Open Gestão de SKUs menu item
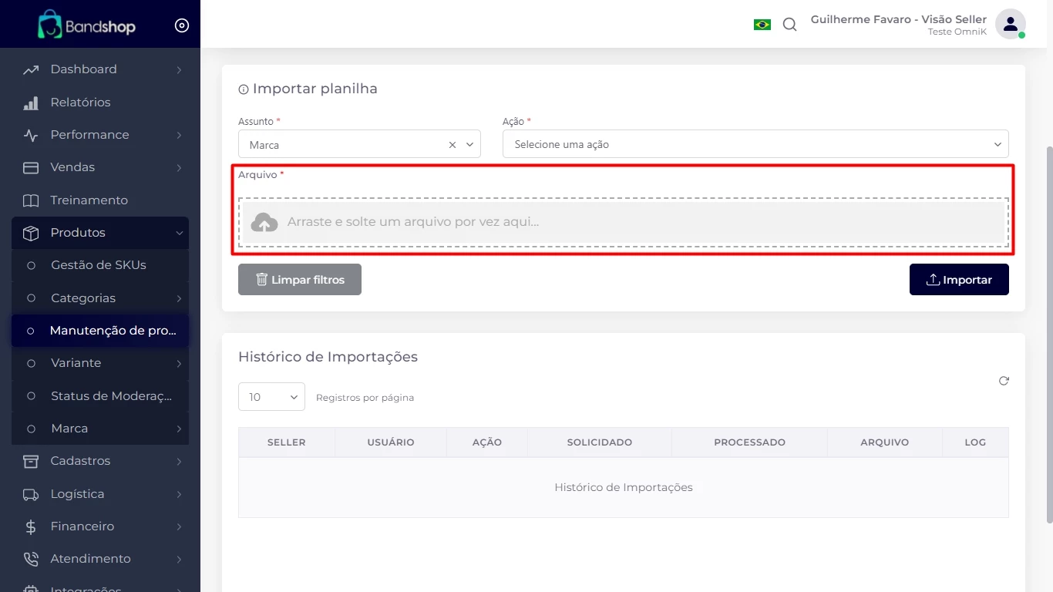The width and height of the screenshot is (1053, 592). 98,265
